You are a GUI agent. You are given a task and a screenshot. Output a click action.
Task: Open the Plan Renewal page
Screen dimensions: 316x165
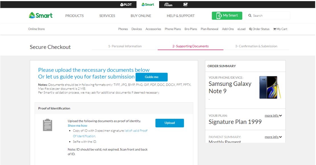pos(210,29)
